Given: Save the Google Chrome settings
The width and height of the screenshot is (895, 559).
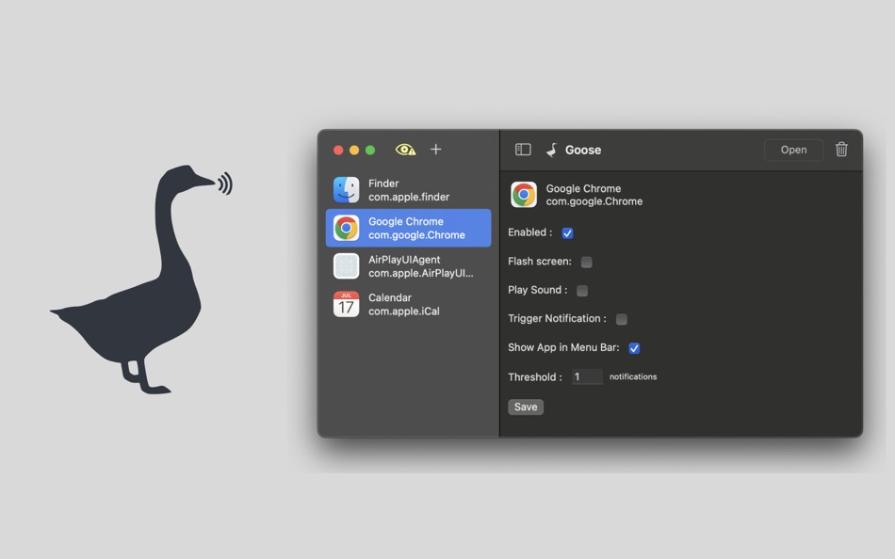Looking at the screenshot, I should tap(525, 407).
